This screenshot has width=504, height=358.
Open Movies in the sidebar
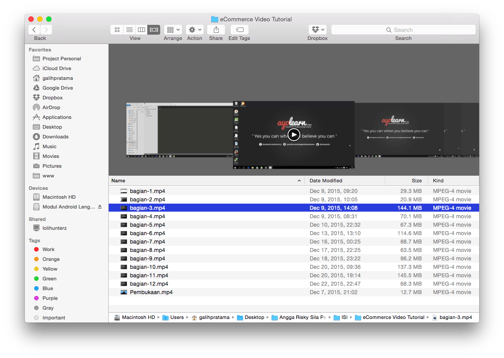point(46,156)
